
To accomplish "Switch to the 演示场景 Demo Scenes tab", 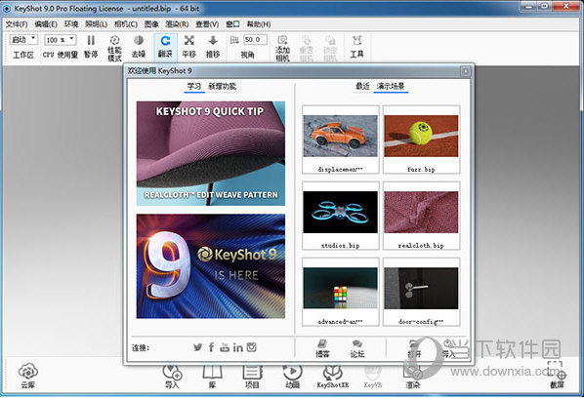I will click(391, 86).
